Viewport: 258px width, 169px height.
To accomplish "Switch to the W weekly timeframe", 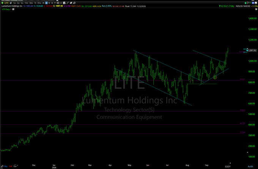I will click(49, 3).
